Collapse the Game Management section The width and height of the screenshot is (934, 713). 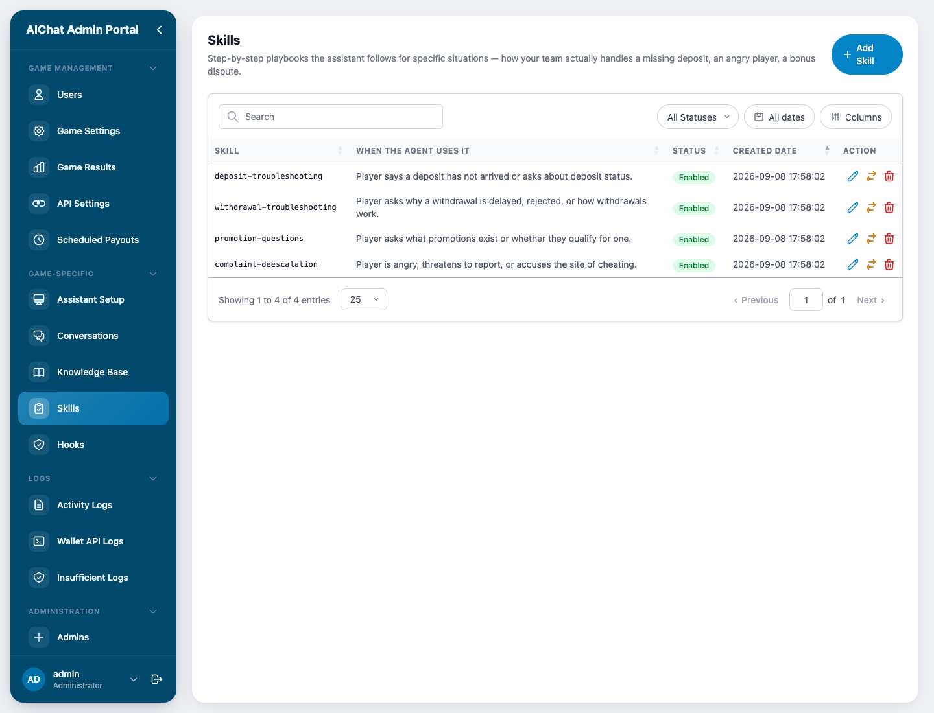tap(153, 68)
